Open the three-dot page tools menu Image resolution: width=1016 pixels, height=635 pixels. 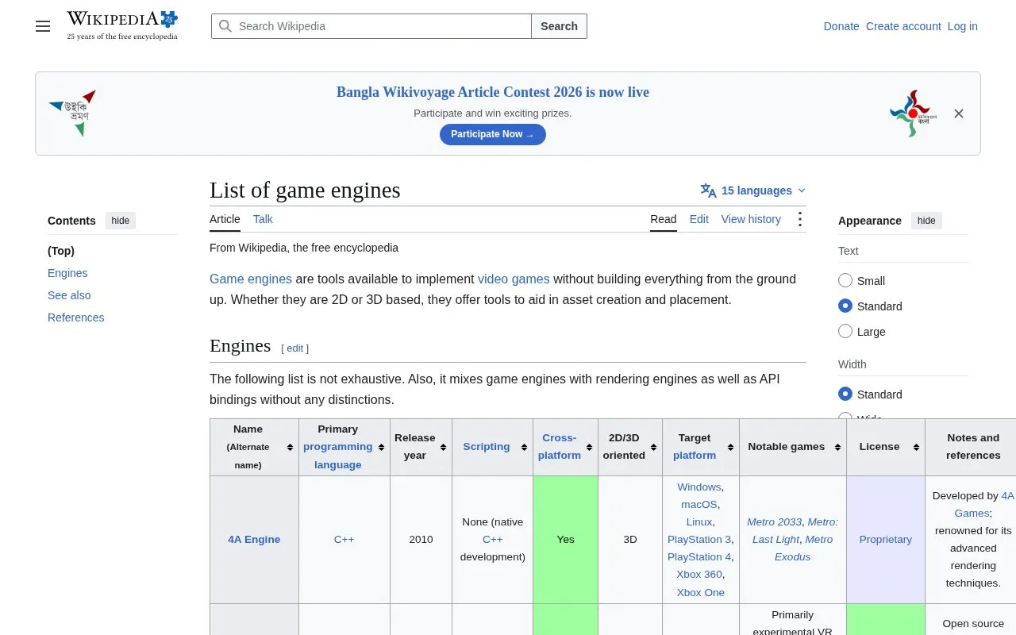799,219
